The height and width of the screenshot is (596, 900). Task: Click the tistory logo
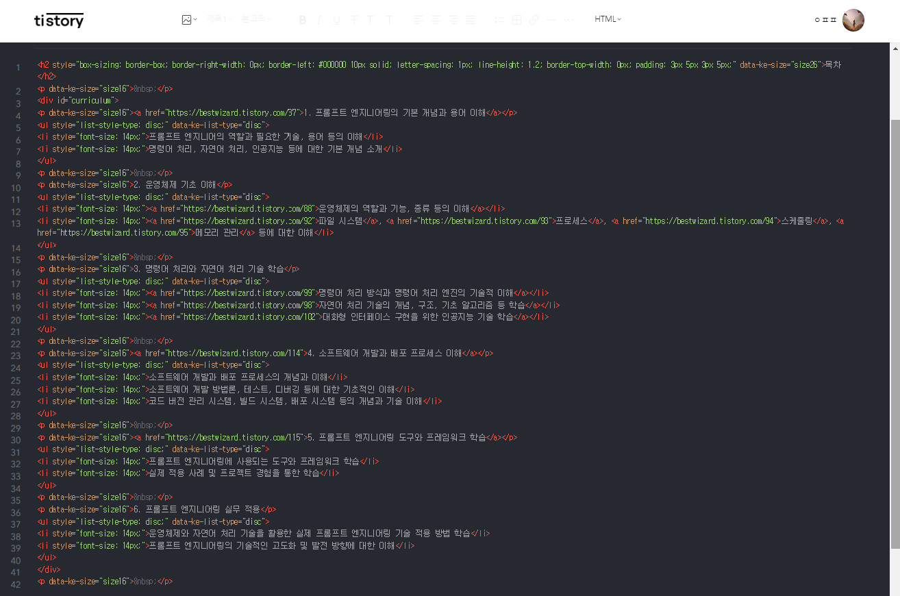[x=58, y=21]
